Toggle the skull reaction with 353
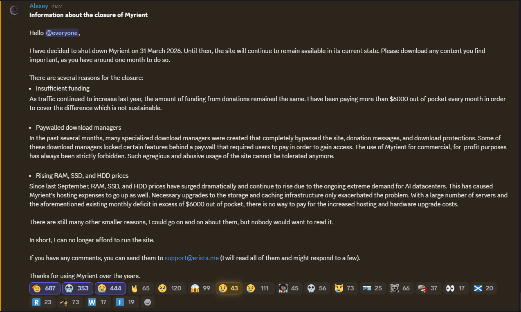Image resolution: width=521 pixels, height=312 pixels. click(78, 288)
